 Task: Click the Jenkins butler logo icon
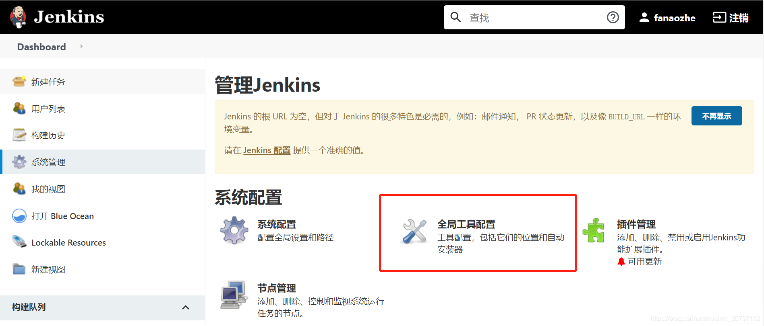(x=18, y=17)
